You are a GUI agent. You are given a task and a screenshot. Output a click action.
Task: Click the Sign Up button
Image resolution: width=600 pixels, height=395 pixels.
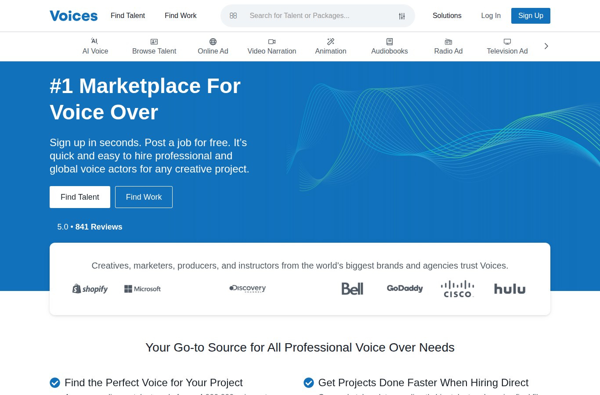(x=531, y=16)
